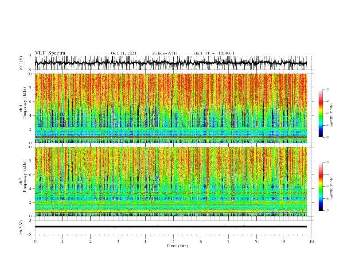Viewport: 351px width, 271px height.
Task: Click the ch.2 'Frequency (kHz)' axis label
Action: (x=25, y=176)
